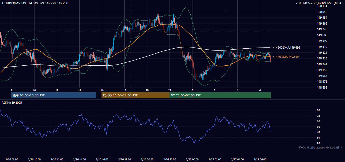Click the 149.067 price axis label
Screen dimensions: 345x162
[x=322, y=76]
